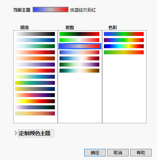Pick the yellow-red-to-black heat gradient

pos(35,101)
